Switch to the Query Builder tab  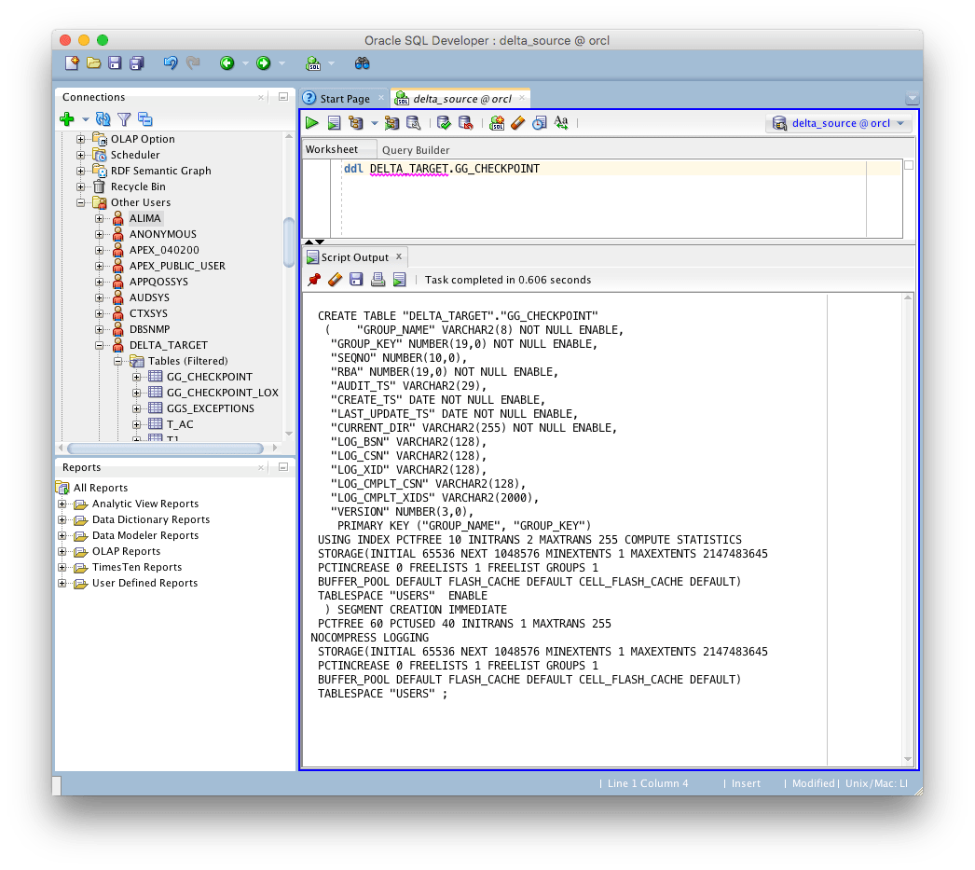coord(416,150)
